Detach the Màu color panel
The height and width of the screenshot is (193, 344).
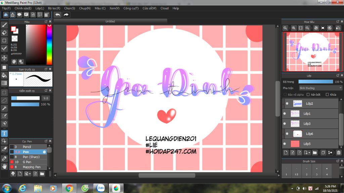[x=46, y=21]
